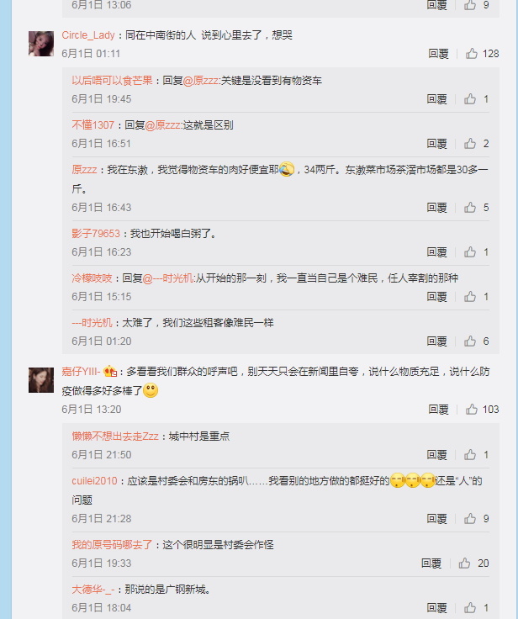Reply to Circle_Lady's comment at 01:11
518x619 pixels.
pos(438,54)
